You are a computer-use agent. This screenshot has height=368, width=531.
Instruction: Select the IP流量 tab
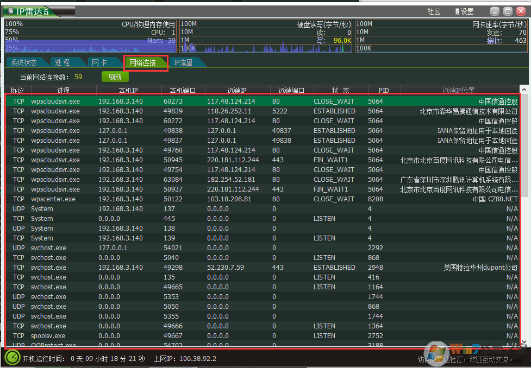point(183,62)
